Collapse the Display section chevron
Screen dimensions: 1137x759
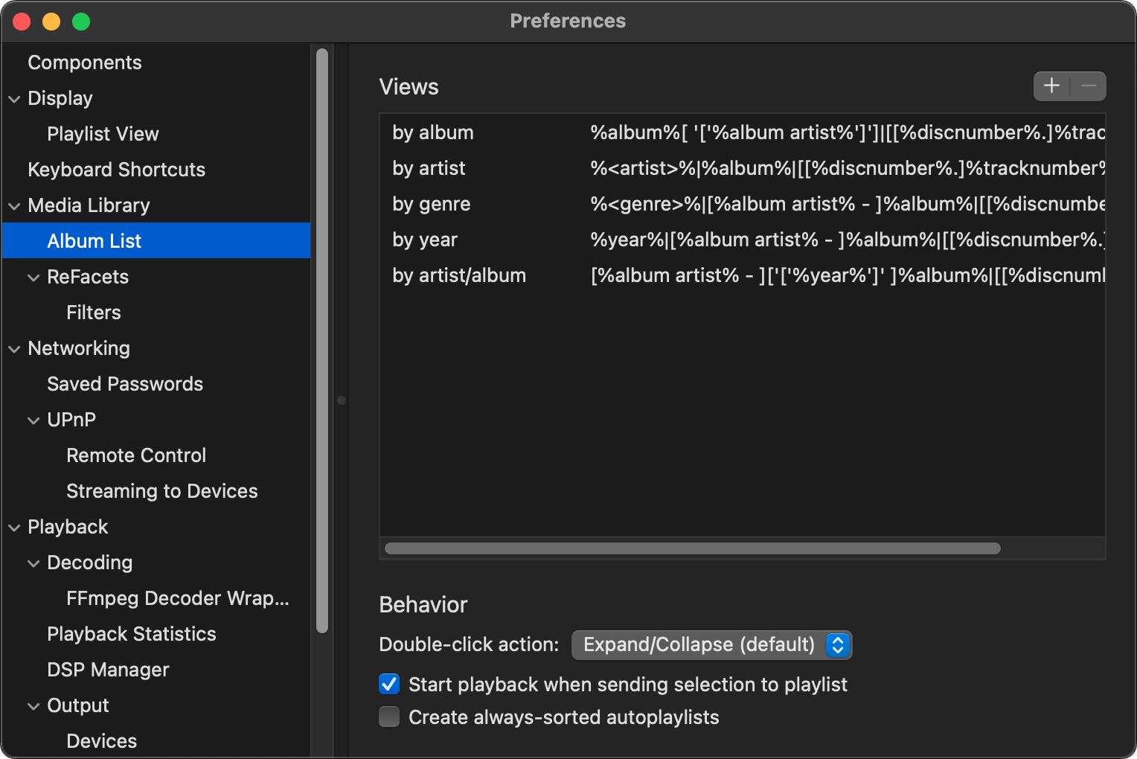click(14, 99)
